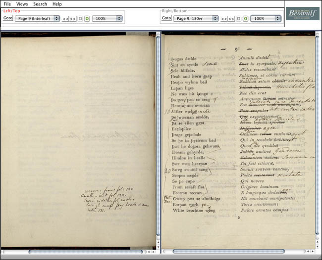Open the Page 9 (Interleaf) page dropdown

[37, 18]
